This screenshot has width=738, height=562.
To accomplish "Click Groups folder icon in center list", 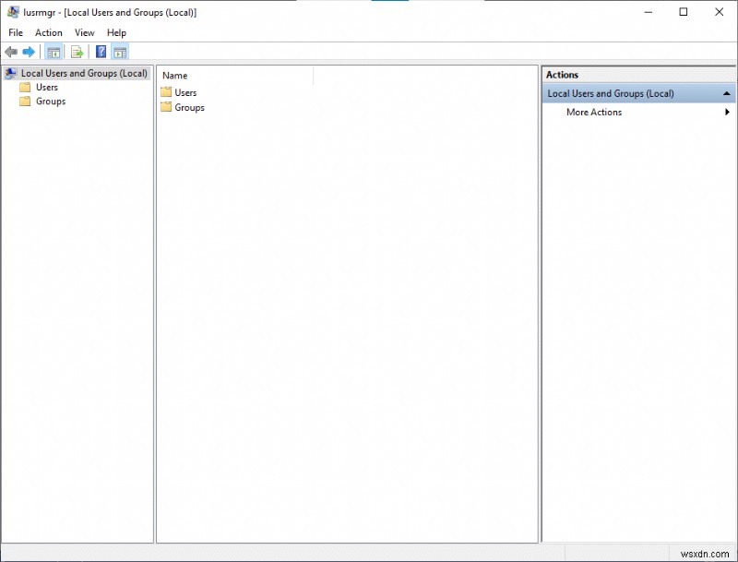I will coord(166,107).
